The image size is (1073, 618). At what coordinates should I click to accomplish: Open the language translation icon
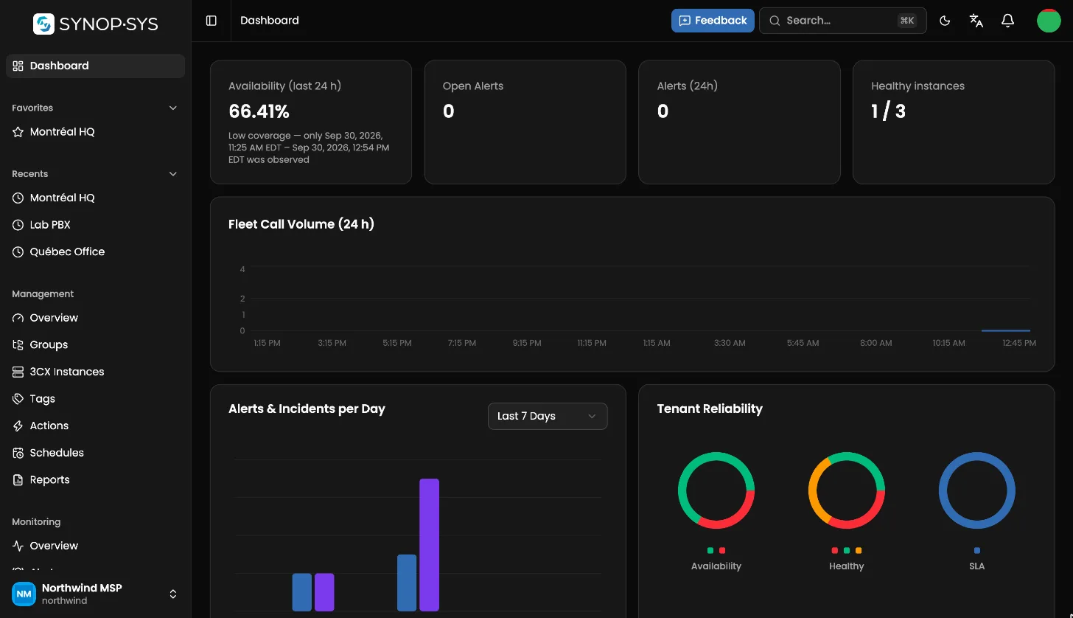976,21
